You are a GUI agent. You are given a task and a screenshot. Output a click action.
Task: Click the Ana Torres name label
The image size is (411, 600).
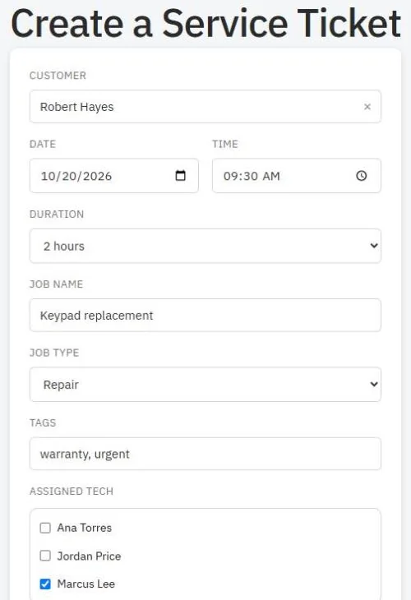click(84, 528)
